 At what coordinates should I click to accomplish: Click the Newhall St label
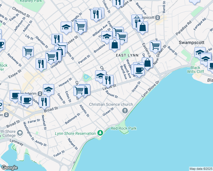coord(44,122)
